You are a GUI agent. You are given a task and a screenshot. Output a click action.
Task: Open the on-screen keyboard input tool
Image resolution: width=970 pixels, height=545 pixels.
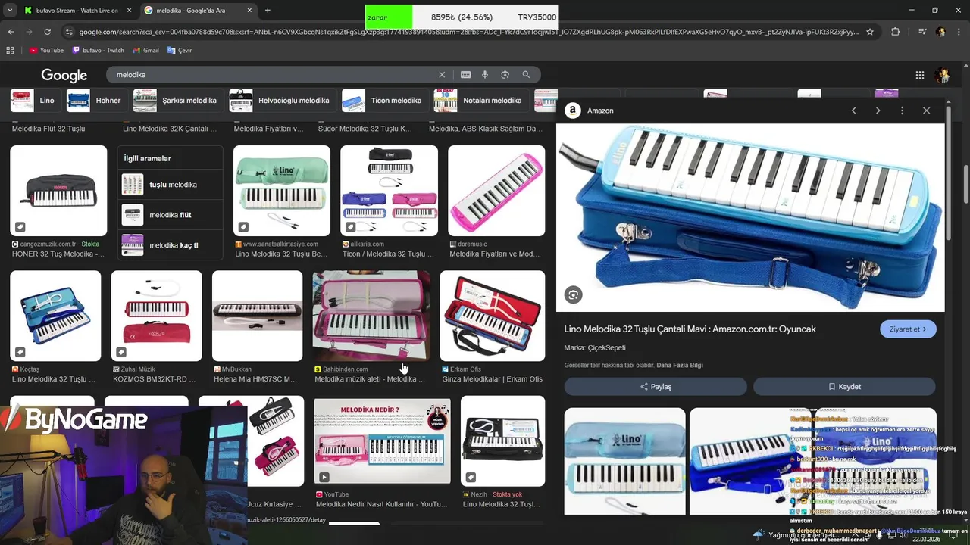click(x=465, y=75)
